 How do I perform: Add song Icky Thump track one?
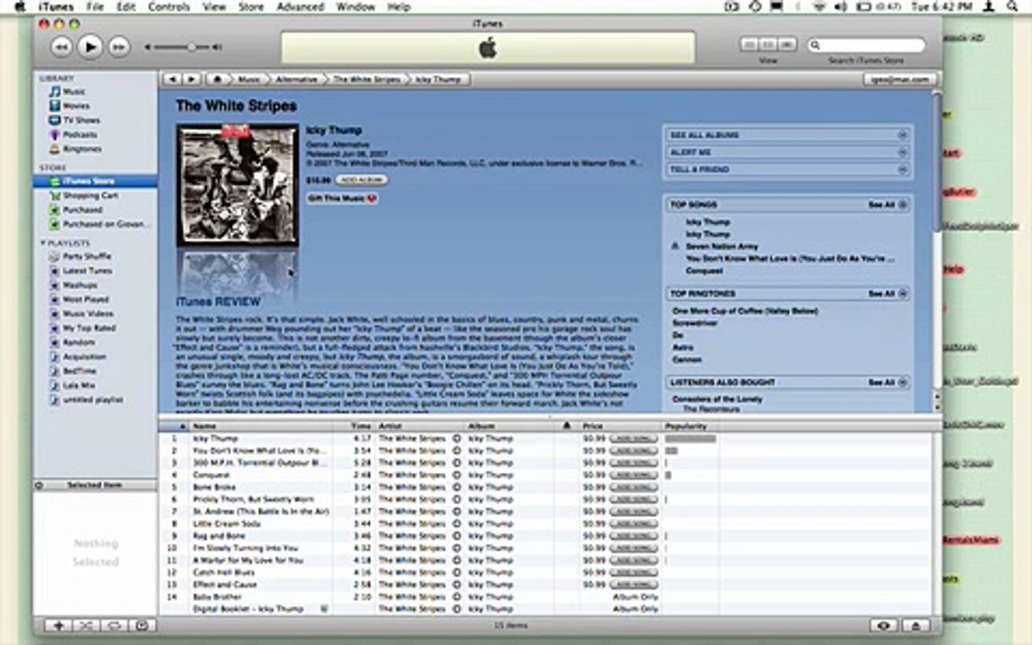pyautogui.click(x=633, y=438)
